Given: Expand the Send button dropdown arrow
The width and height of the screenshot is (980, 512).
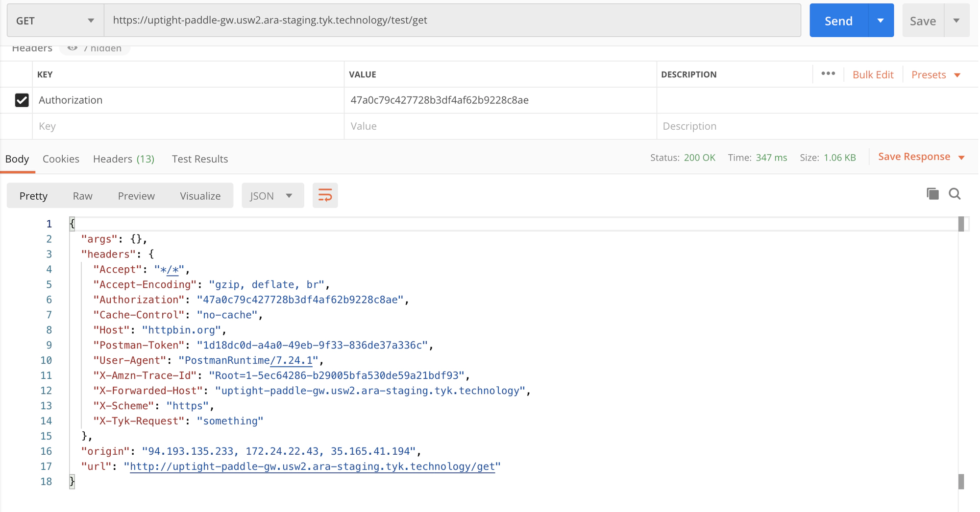Looking at the screenshot, I should click(881, 21).
